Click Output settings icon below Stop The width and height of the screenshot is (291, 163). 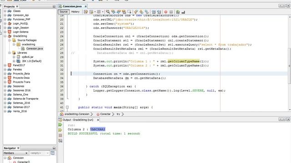(60, 141)
